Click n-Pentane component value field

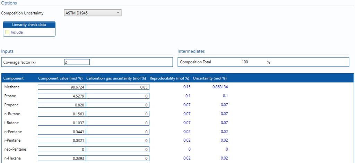tap(62, 132)
